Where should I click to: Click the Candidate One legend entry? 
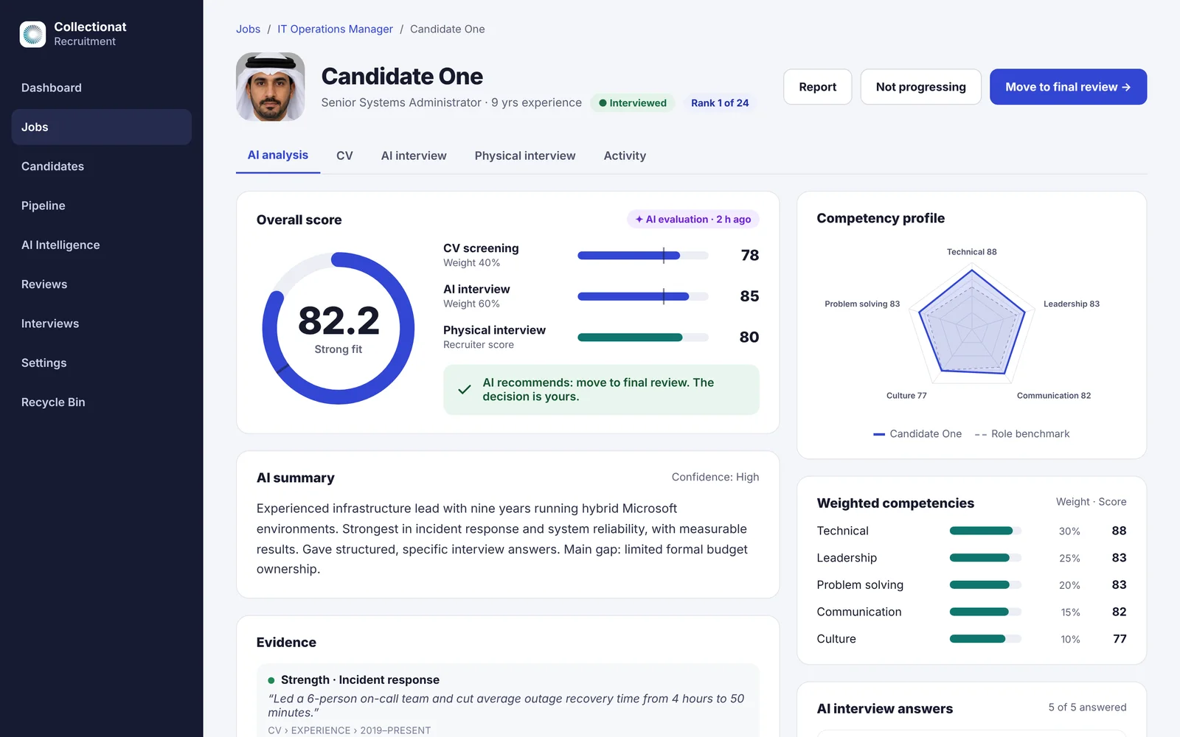[917, 434]
